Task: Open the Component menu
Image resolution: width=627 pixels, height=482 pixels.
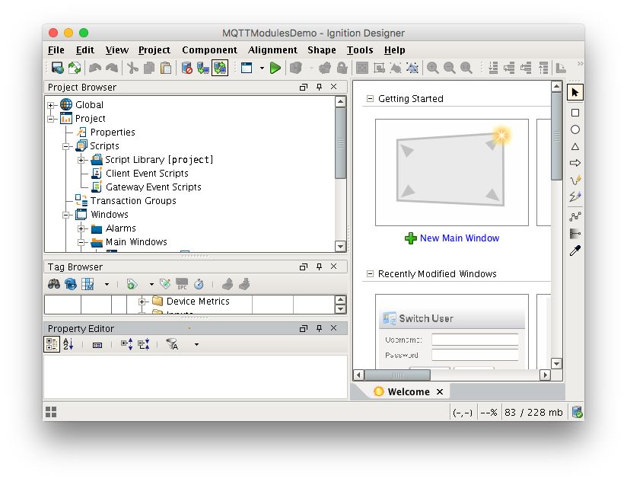Action: click(x=209, y=50)
